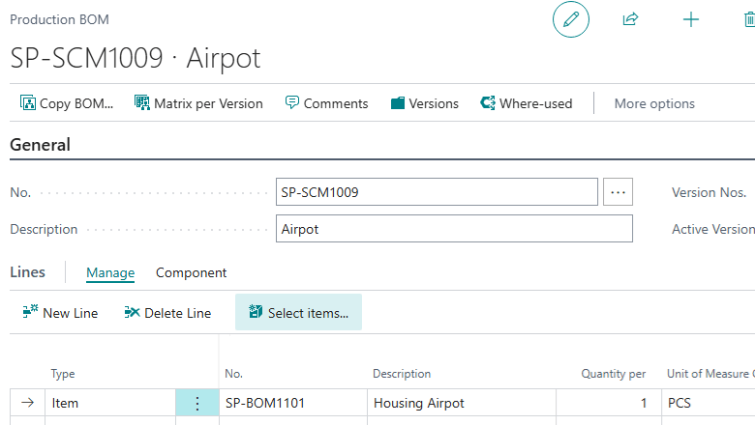The width and height of the screenshot is (755, 425).
Task: Click Delete Line button
Action: coord(167,313)
